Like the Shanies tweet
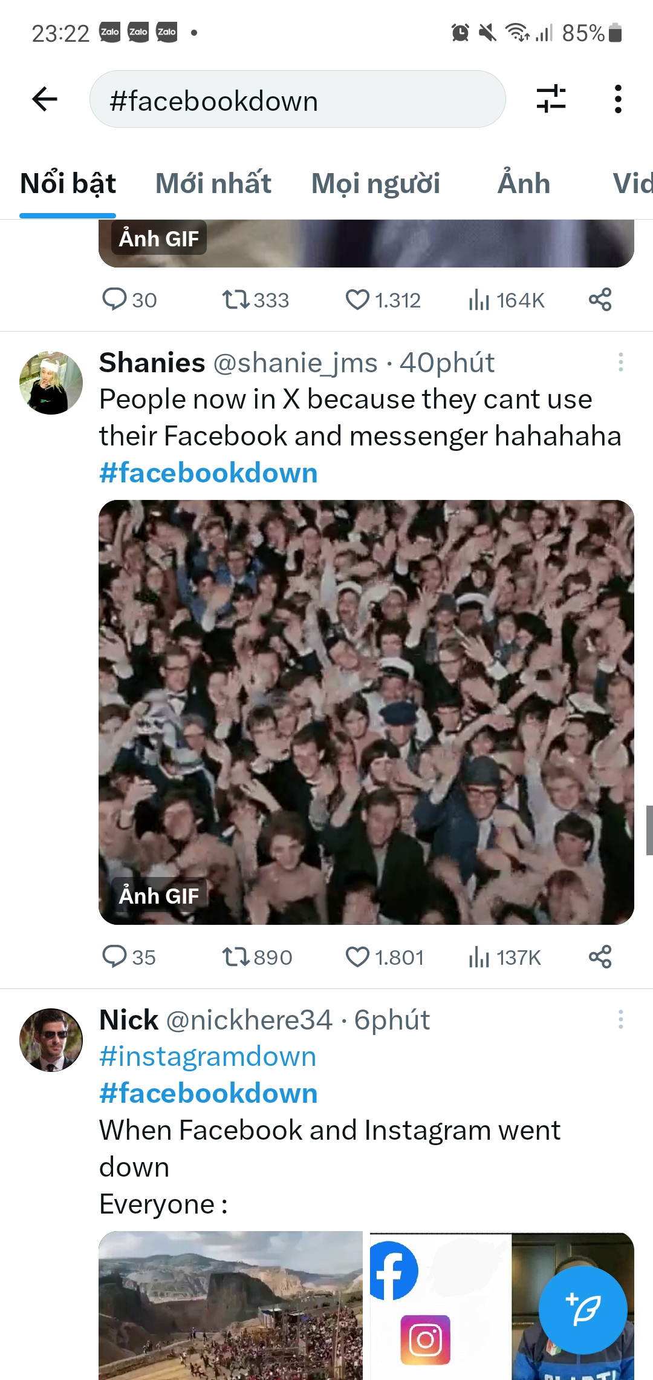The height and width of the screenshot is (1380, 653). click(357, 957)
